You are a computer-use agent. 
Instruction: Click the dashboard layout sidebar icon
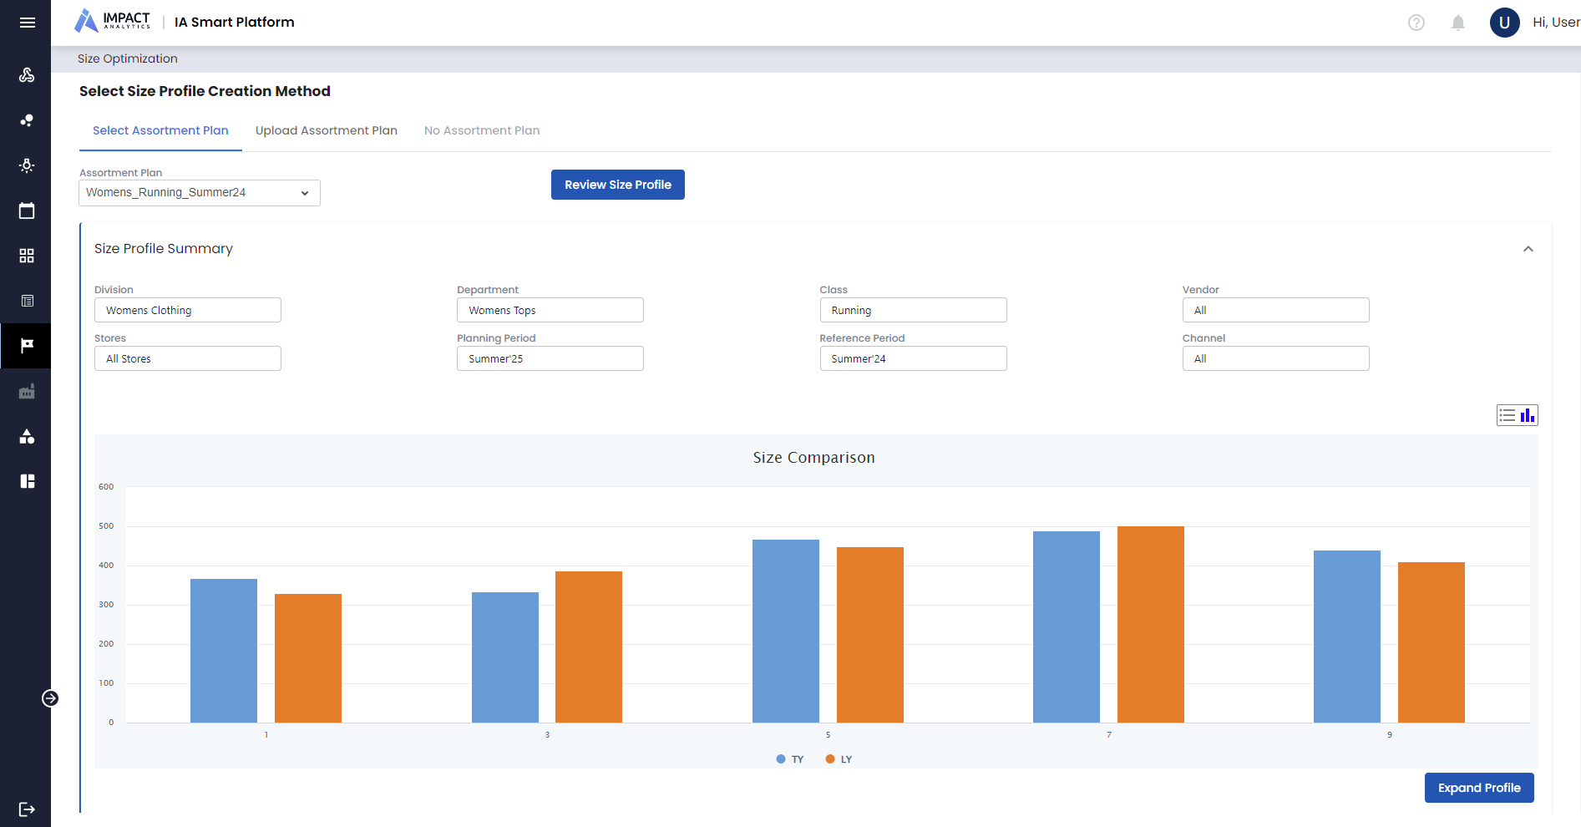pos(27,481)
